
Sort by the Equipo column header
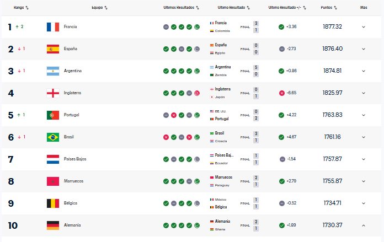99,8
